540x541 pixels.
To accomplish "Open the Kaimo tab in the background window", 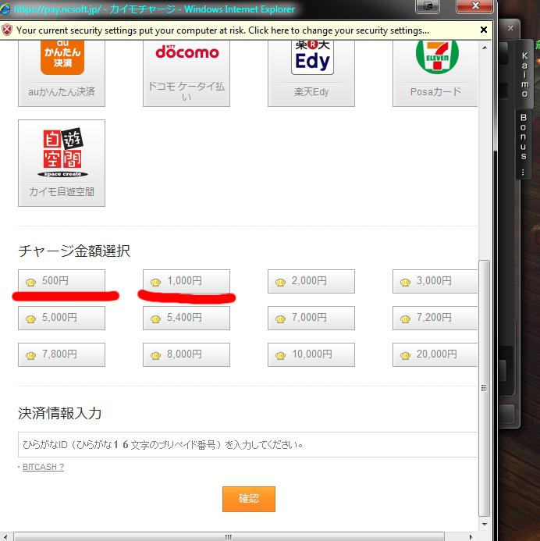I will [524, 74].
